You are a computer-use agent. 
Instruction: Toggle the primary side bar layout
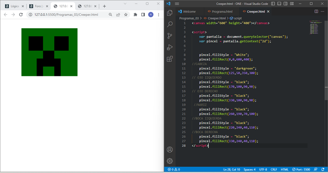tap(273, 4)
